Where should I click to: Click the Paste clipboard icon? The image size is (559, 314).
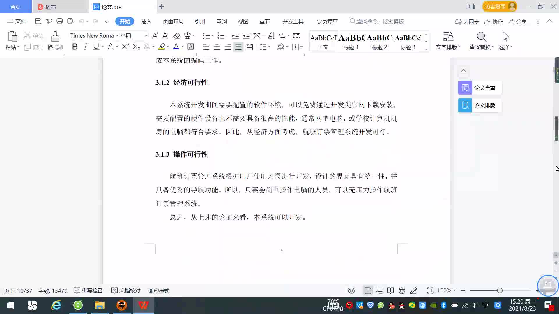pyautogui.click(x=12, y=37)
